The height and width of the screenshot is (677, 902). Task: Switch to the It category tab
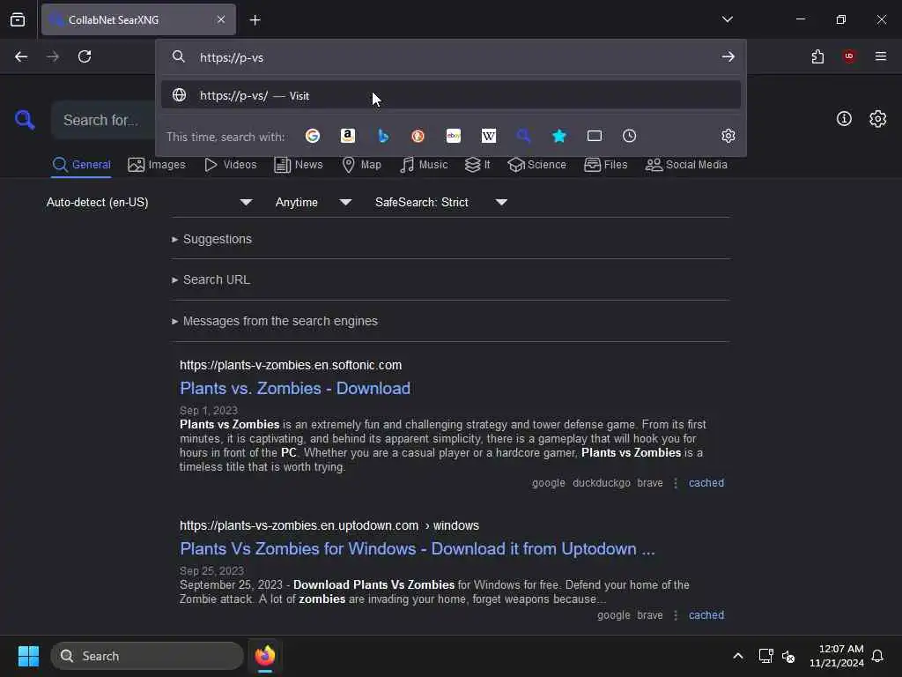(477, 165)
